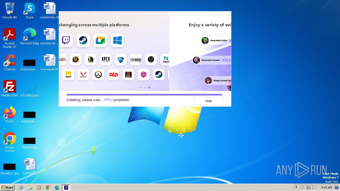Open the Windows Start menu
Image resolution: width=340 pixels, height=191 pixels.
click(x=7, y=188)
